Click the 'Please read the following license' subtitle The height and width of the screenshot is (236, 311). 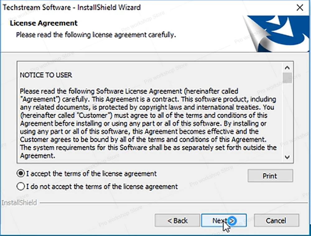[x=96, y=34]
